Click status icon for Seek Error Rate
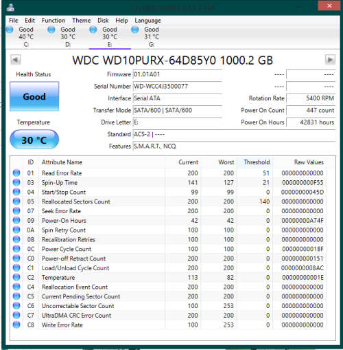This screenshot has width=343, height=350. [x=16, y=210]
